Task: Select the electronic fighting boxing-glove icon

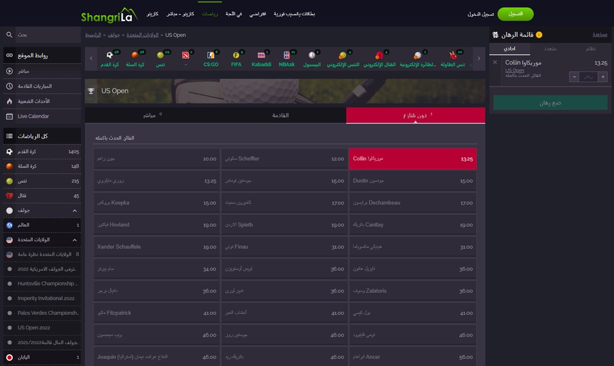Action: point(379,55)
